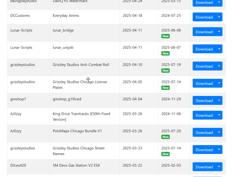This screenshot has height=177, width=235.
Task: Click date 2025-04-05 in License Plates row
Action: pyautogui.click(x=133, y=82)
